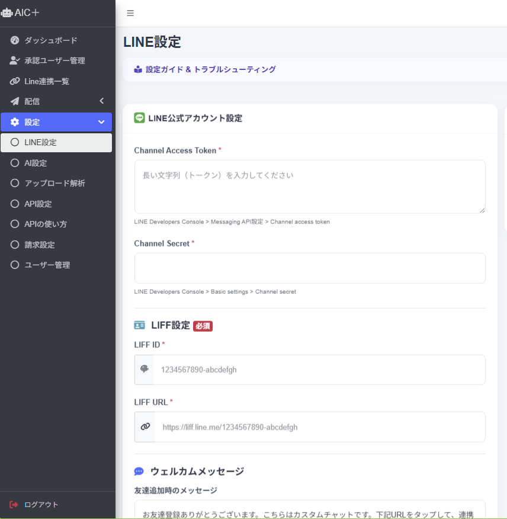The width and height of the screenshot is (507, 519).
Task: Select the 配信 paper-plane icon
Action: (14, 101)
